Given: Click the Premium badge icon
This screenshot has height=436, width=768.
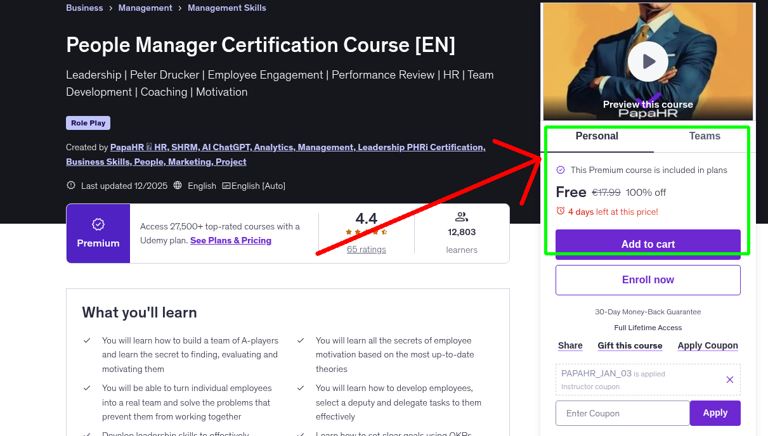Looking at the screenshot, I should click(x=98, y=223).
